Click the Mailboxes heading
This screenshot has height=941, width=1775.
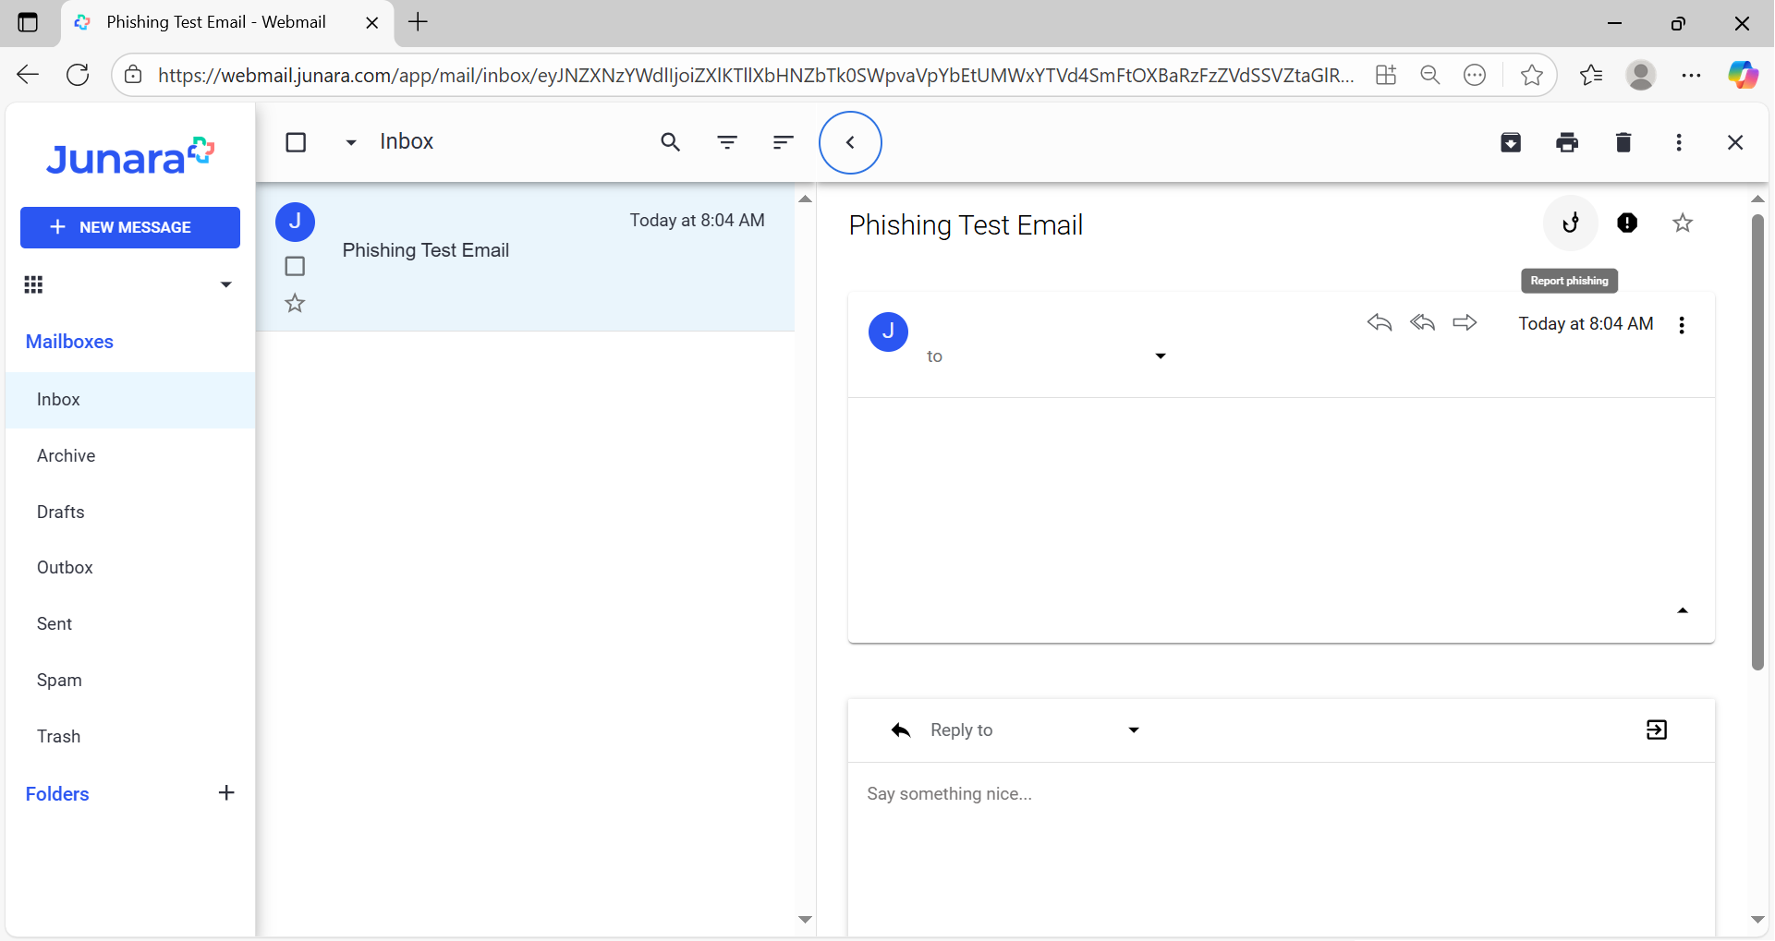coord(69,342)
